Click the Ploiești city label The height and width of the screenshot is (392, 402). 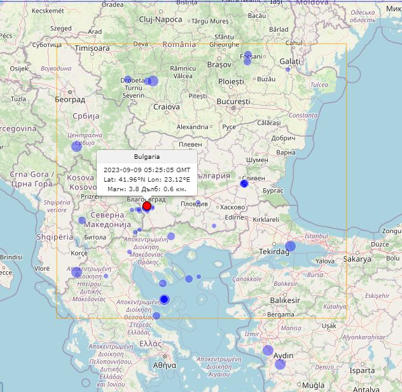point(232,82)
